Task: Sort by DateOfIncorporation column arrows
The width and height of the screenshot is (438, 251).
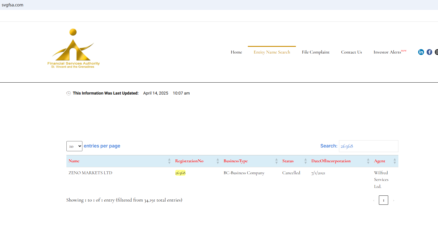Action: [x=368, y=161]
